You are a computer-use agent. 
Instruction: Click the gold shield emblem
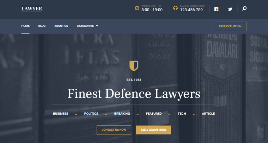pyautogui.click(x=134, y=66)
